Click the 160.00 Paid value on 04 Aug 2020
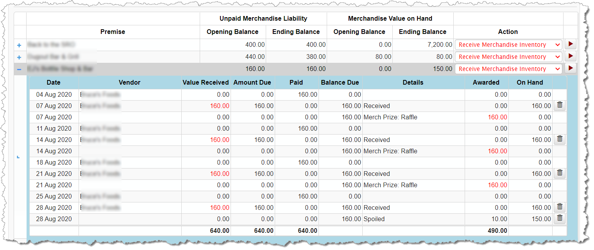This screenshot has width=594, height=250. tap(308, 94)
